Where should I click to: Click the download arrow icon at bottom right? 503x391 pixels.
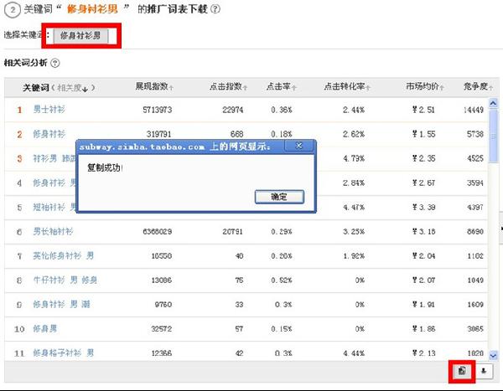tap(485, 371)
